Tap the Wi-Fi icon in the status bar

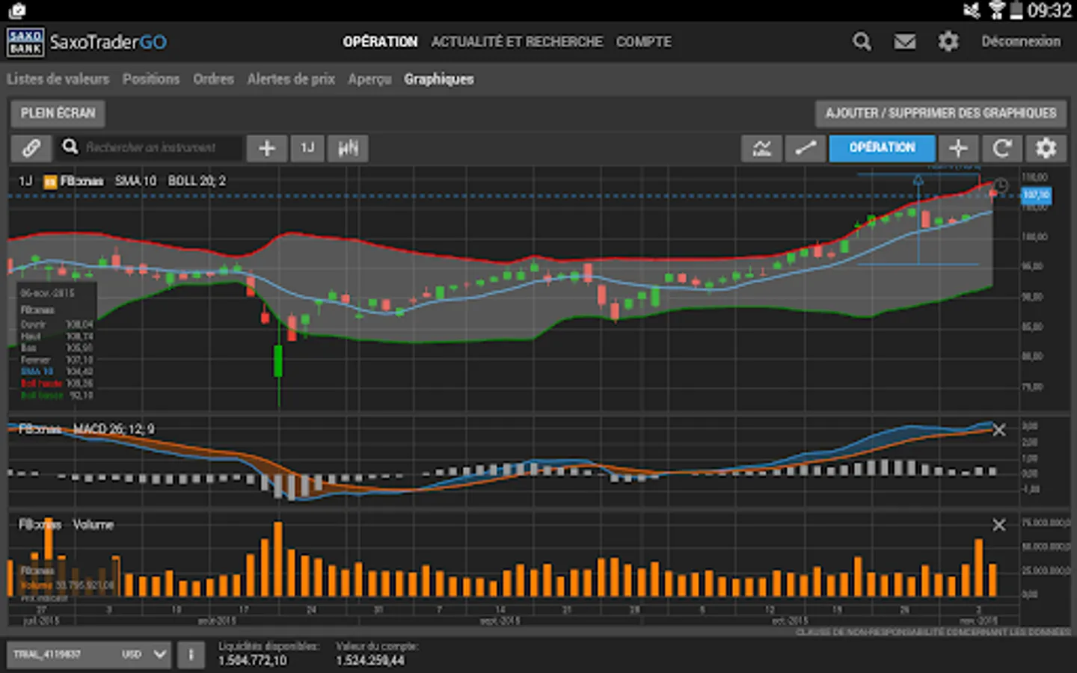[x=996, y=10]
